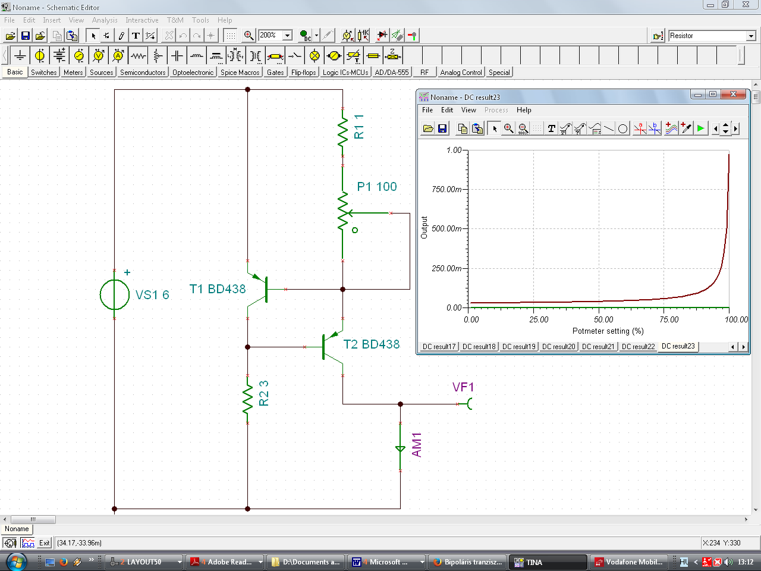
Task: Click the schematic vertical scrollbar down arrow
Action: (x=756, y=510)
